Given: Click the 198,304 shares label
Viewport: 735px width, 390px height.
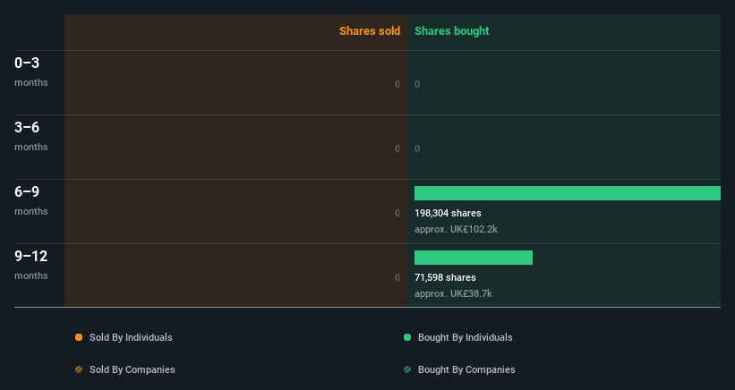Looking at the screenshot, I should click(x=448, y=213).
